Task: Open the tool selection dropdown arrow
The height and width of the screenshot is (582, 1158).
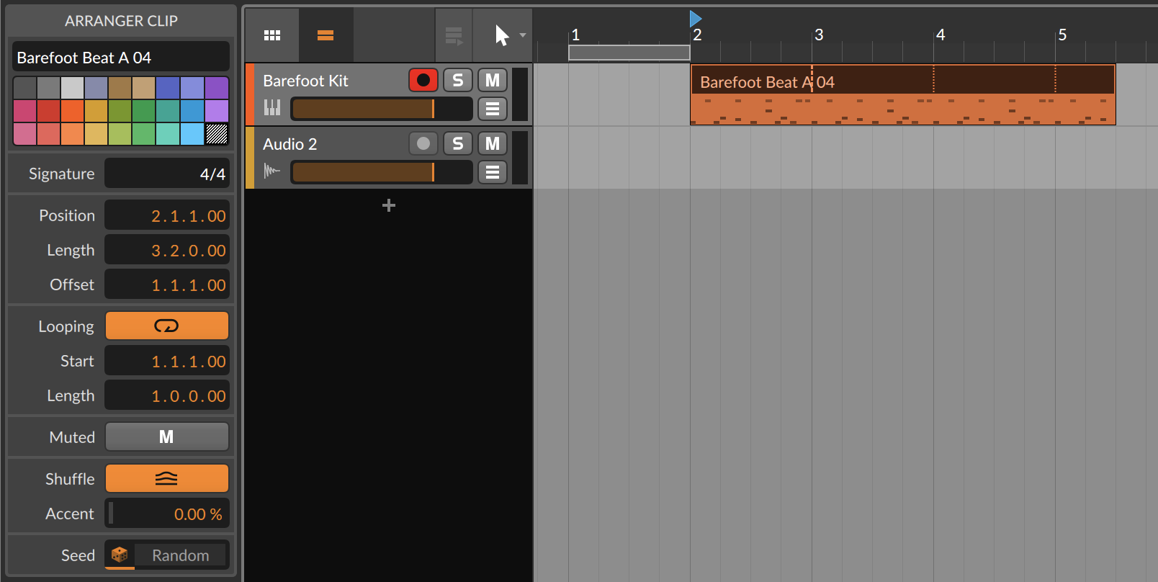Action: point(523,35)
